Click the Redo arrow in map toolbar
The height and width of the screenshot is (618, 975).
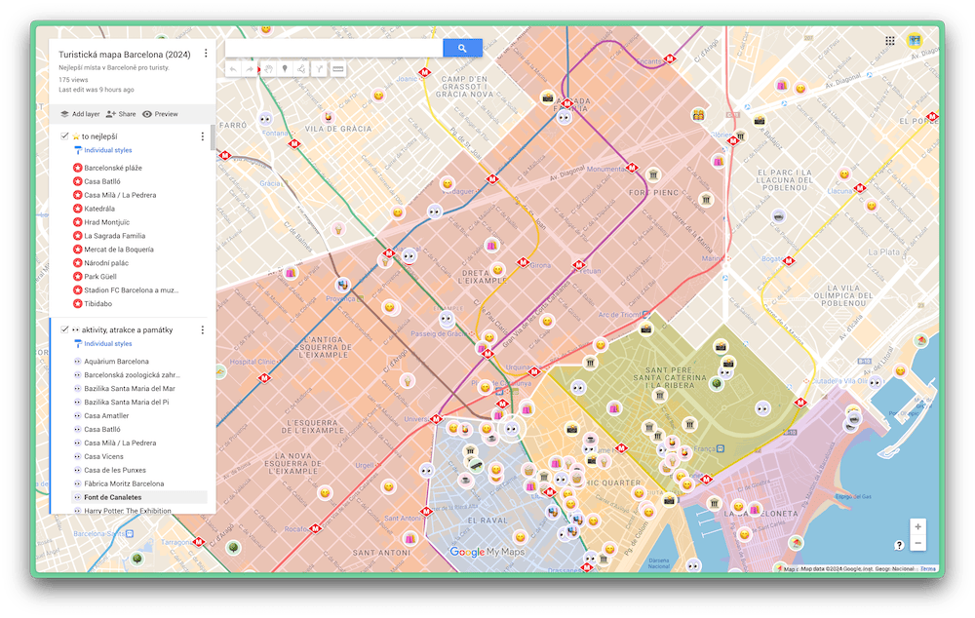click(x=250, y=69)
